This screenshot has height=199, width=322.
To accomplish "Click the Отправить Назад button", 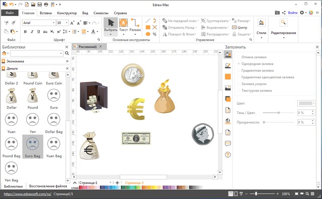I will [180, 28].
